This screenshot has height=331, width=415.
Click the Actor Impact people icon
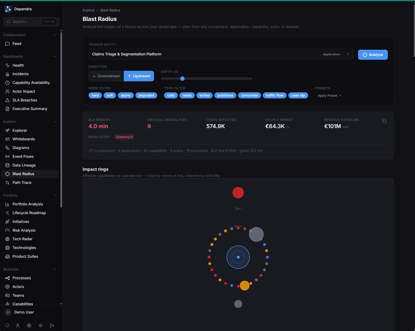[7, 91]
